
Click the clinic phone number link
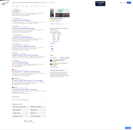tap(56, 31)
